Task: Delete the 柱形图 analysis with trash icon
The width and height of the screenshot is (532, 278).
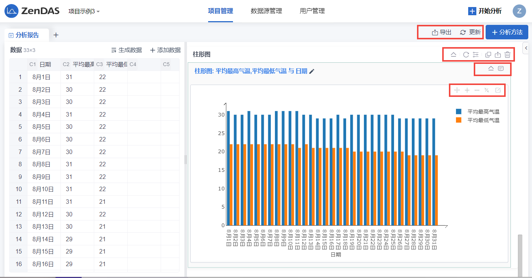Action: (508, 55)
